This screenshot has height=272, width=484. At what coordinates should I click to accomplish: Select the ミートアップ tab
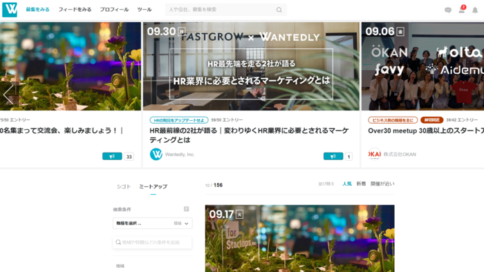pos(153,186)
